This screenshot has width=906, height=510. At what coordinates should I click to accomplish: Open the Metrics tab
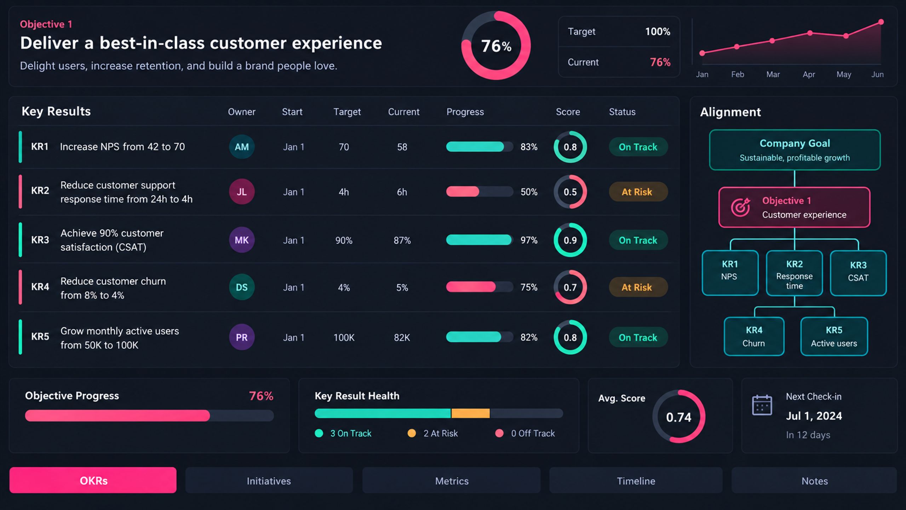pyautogui.click(x=452, y=480)
